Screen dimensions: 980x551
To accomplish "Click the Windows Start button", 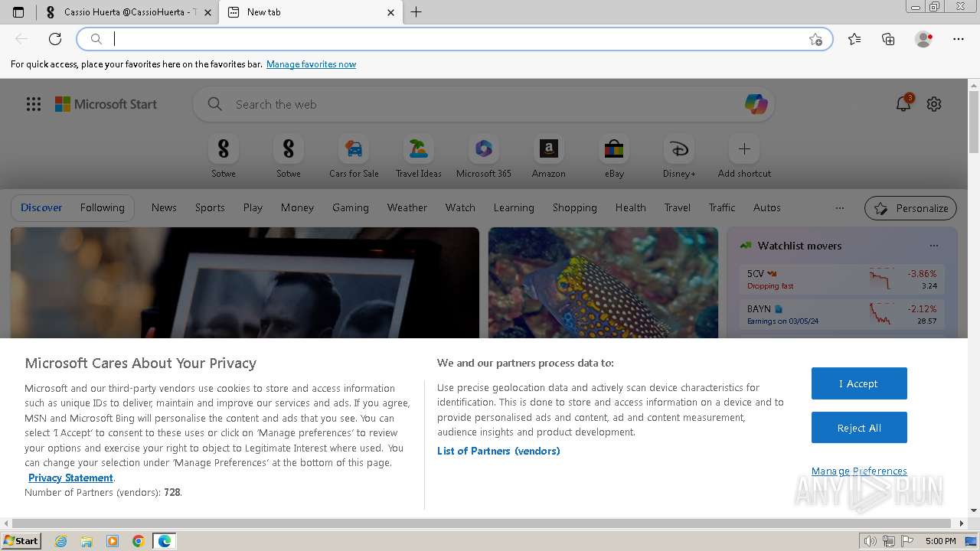I will [21, 540].
